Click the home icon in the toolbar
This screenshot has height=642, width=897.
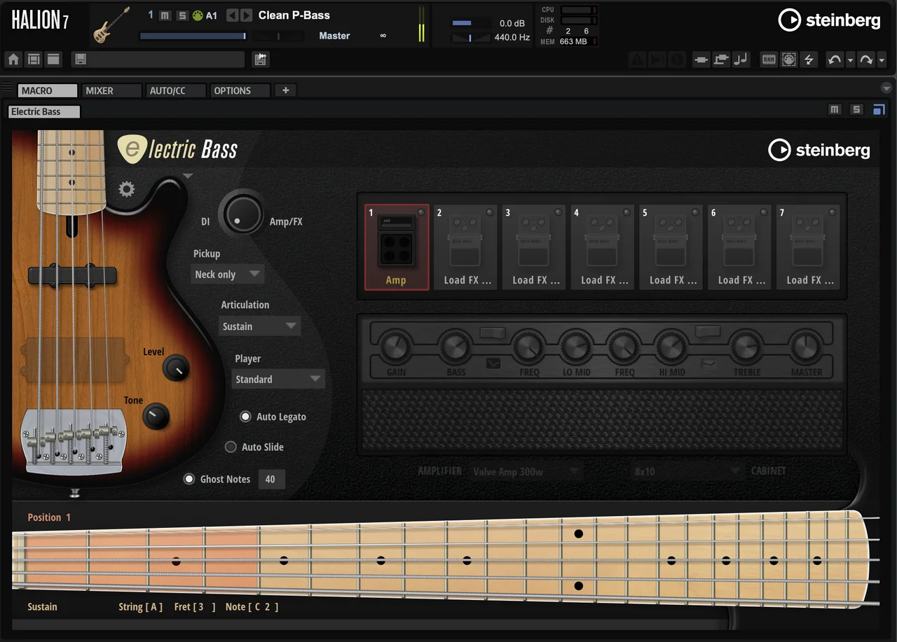point(13,60)
